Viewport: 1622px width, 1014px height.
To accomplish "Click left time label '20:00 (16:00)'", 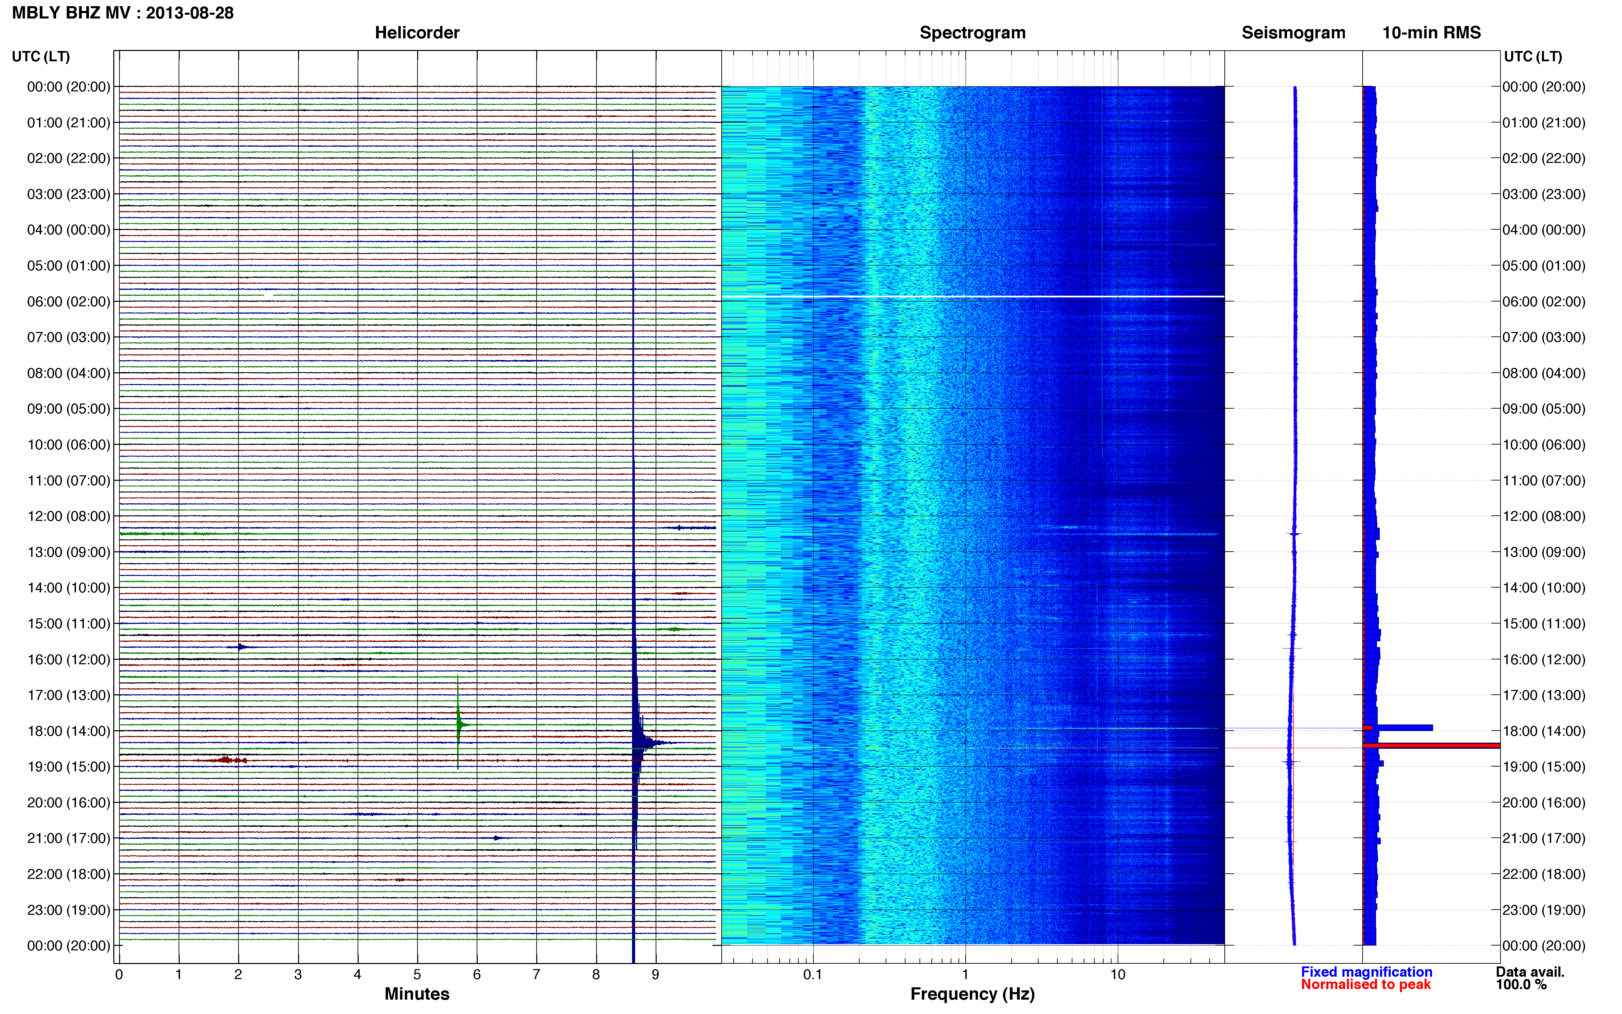I will [x=68, y=802].
